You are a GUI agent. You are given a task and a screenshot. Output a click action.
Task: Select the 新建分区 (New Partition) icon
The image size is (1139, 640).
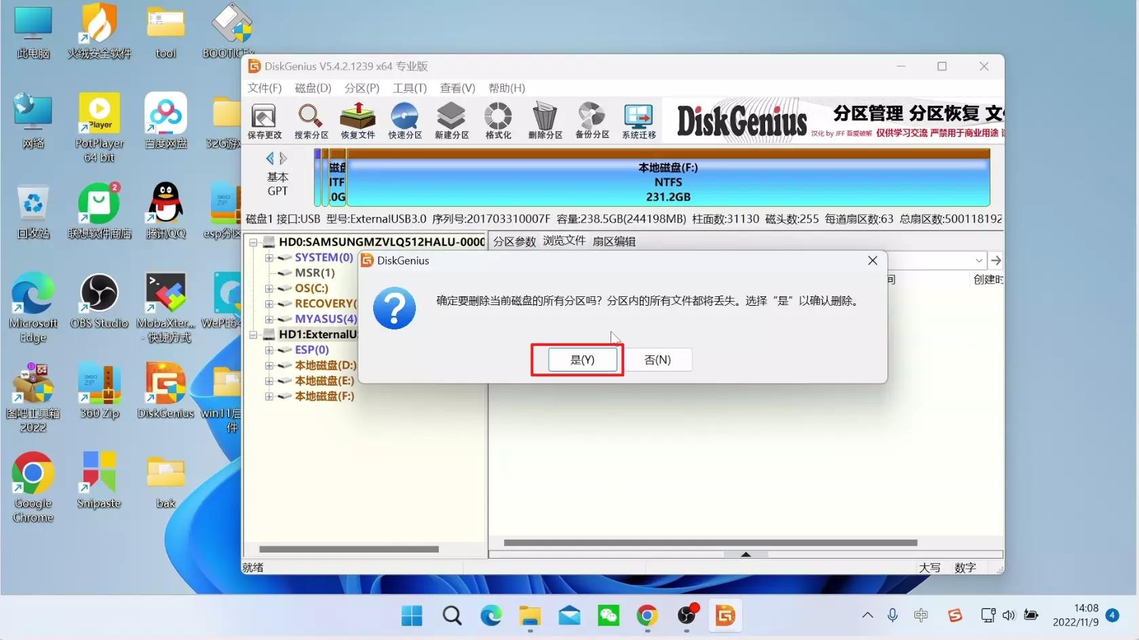(451, 120)
